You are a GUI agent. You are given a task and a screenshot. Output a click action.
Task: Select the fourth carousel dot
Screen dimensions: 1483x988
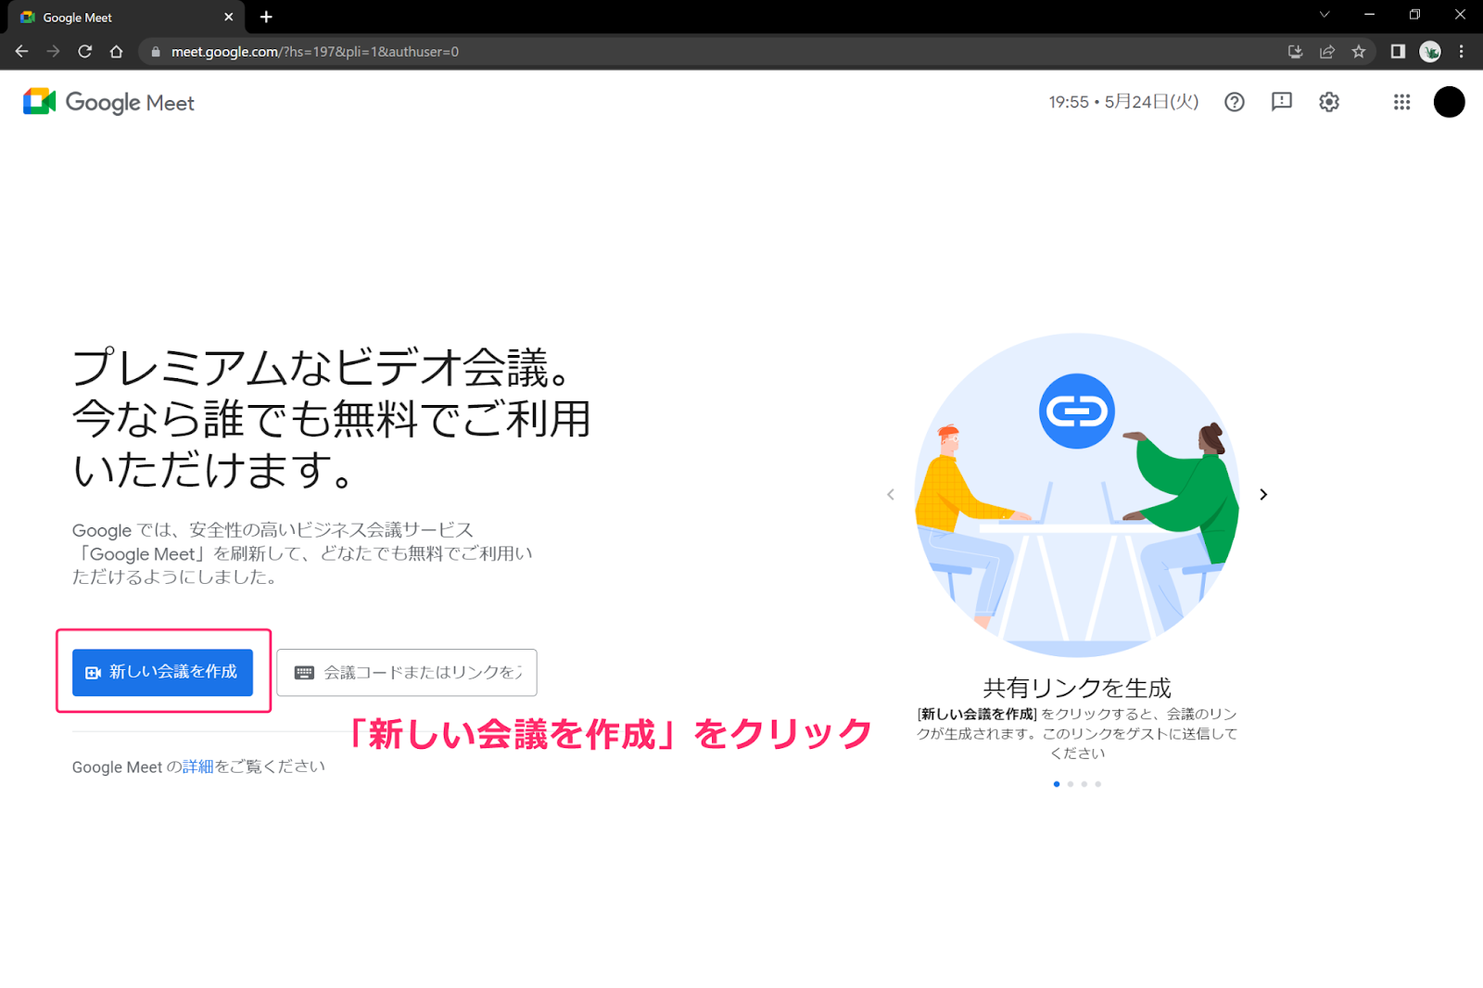[x=1098, y=784]
